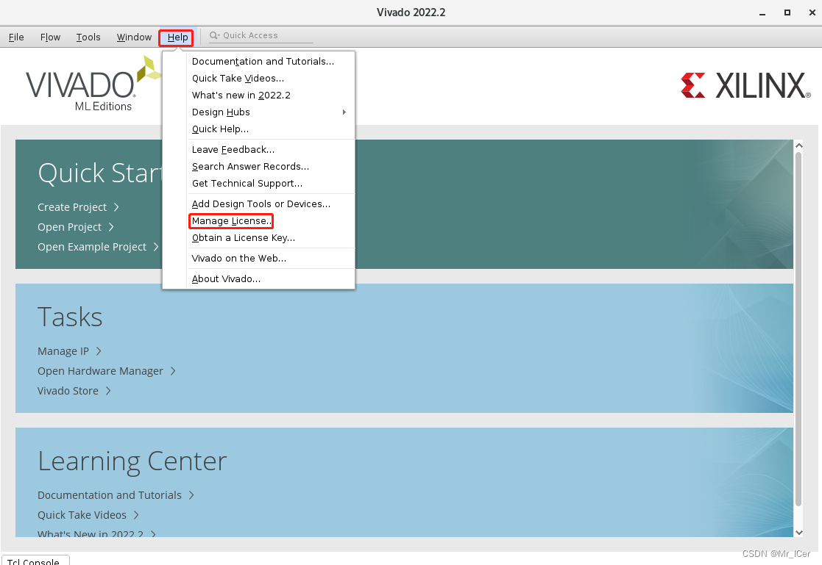Open the Flow menu
The image size is (822, 565).
click(50, 37)
